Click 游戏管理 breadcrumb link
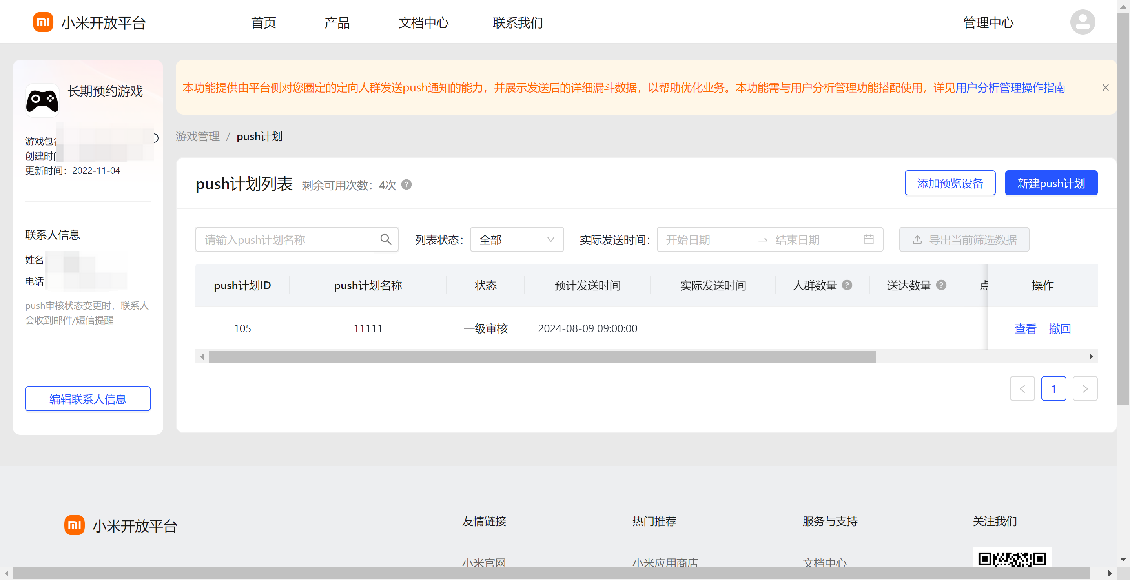This screenshot has width=1130, height=580. pos(198,137)
